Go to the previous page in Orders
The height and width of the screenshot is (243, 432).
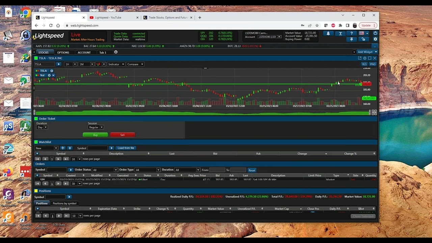coord(45,184)
